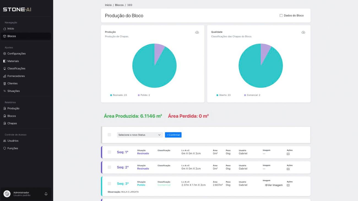Check the select-all checkbox beside status dropdown
358x201 pixels.
(x=109, y=135)
